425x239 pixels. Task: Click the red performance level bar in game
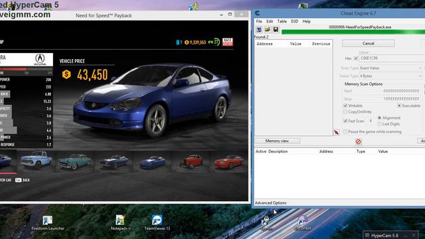pos(13,69)
